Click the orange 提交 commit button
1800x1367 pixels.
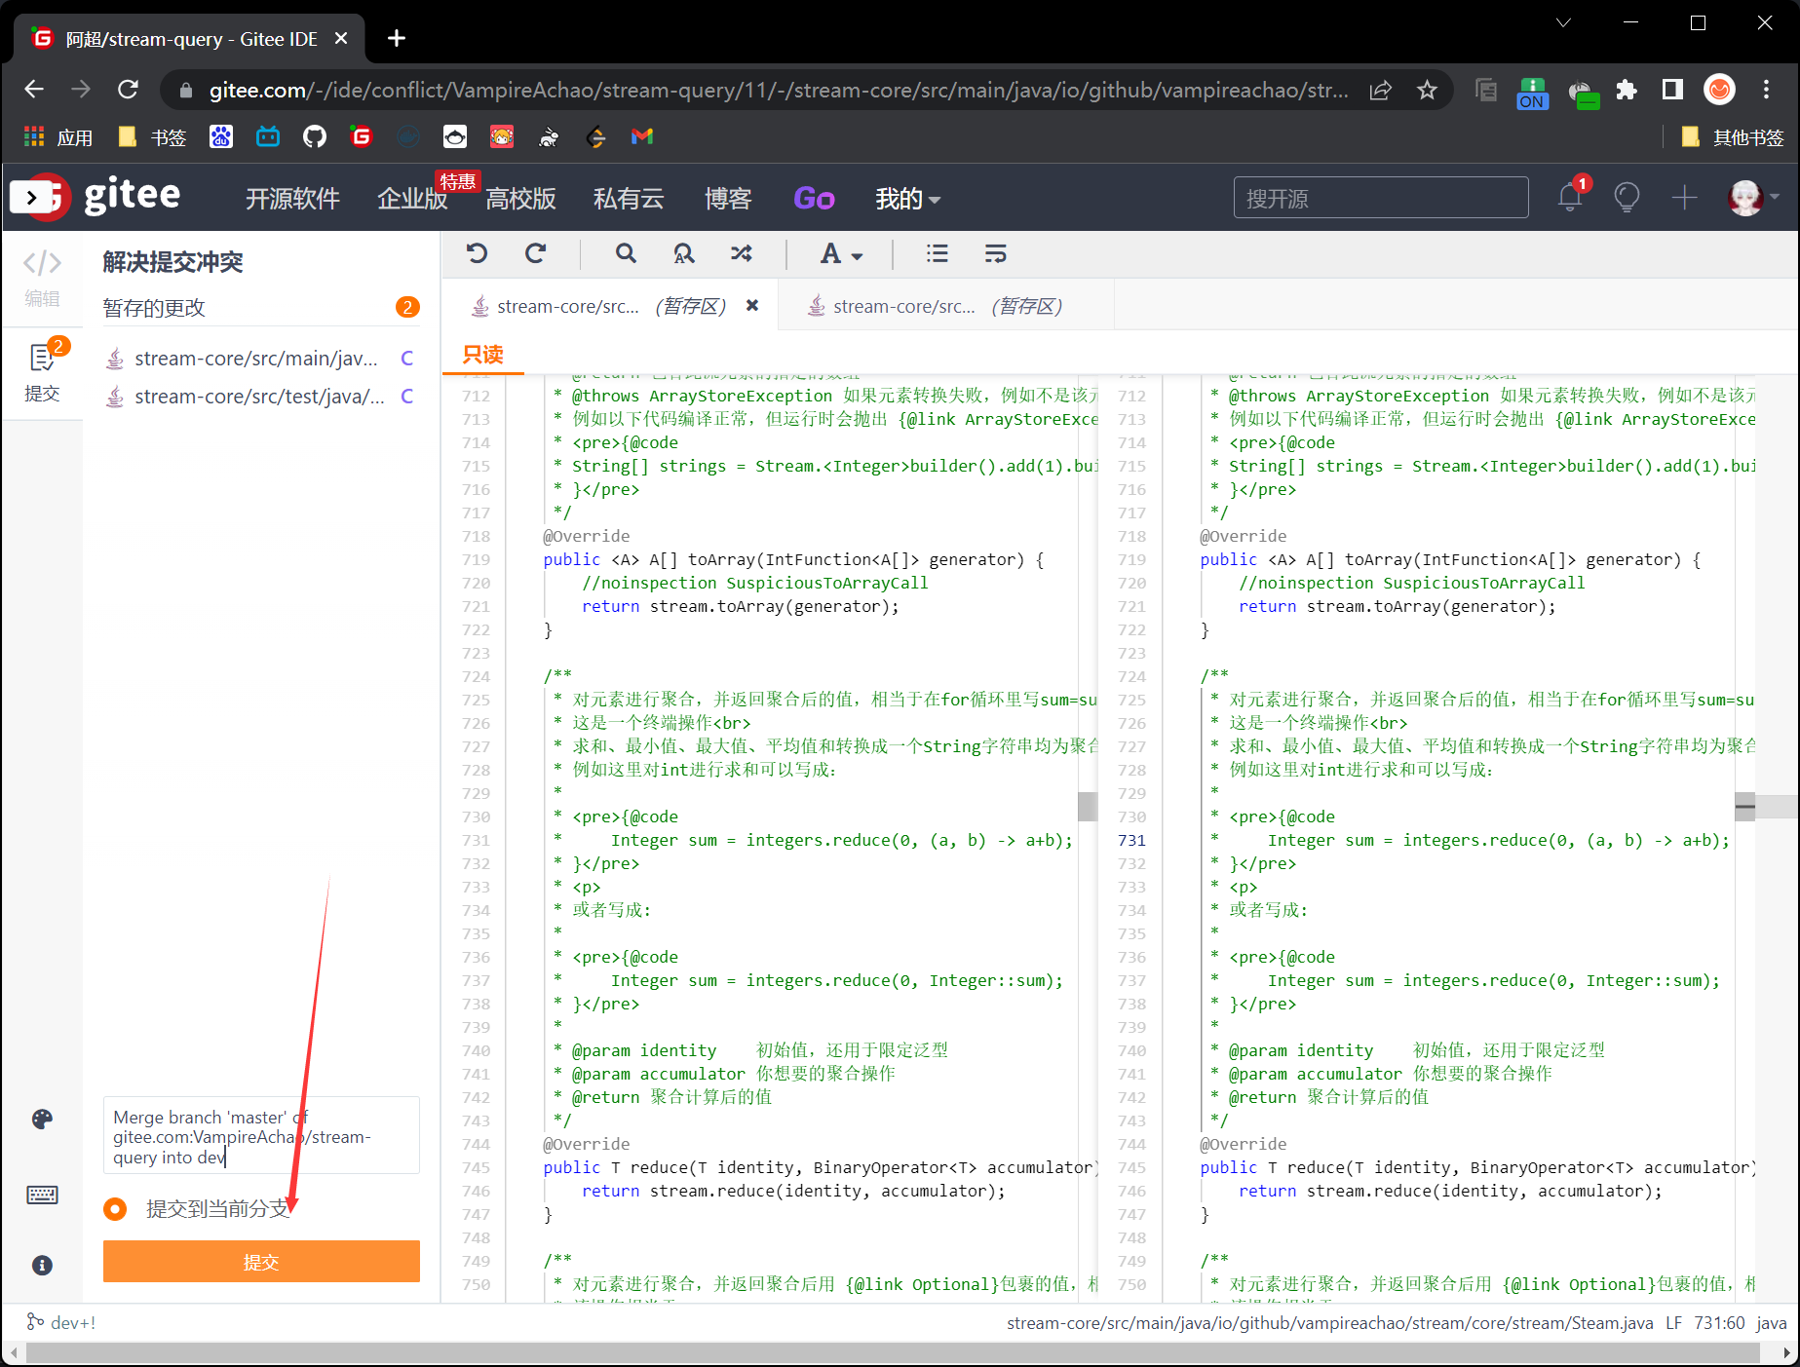(x=261, y=1262)
